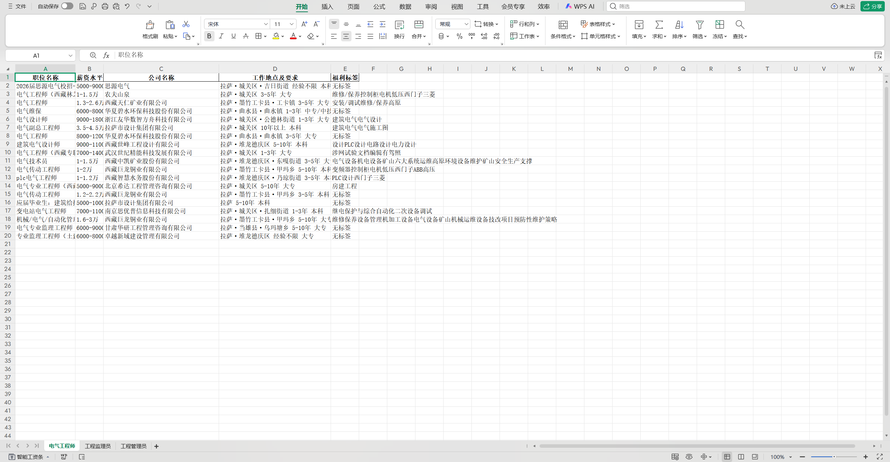Toggle Bold formatting button

[x=209, y=36]
